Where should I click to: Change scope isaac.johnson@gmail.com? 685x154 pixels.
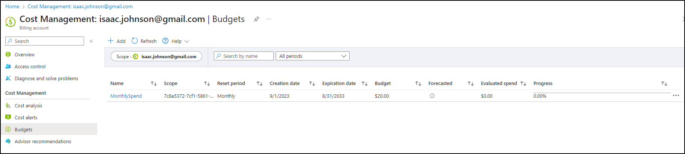pyautogui.click(x=156, y=56)
